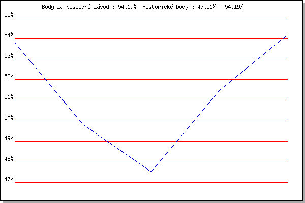Click the blue line crossing 53% on right
Viewport: 305px width, 203px height.
click(258, 59)
